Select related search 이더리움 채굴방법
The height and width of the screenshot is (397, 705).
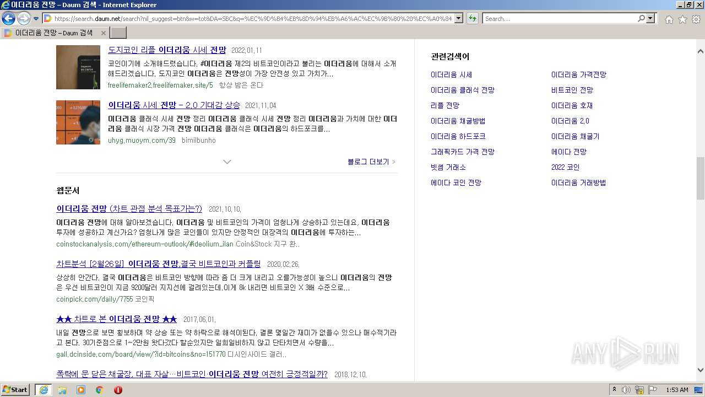[458, 121]
